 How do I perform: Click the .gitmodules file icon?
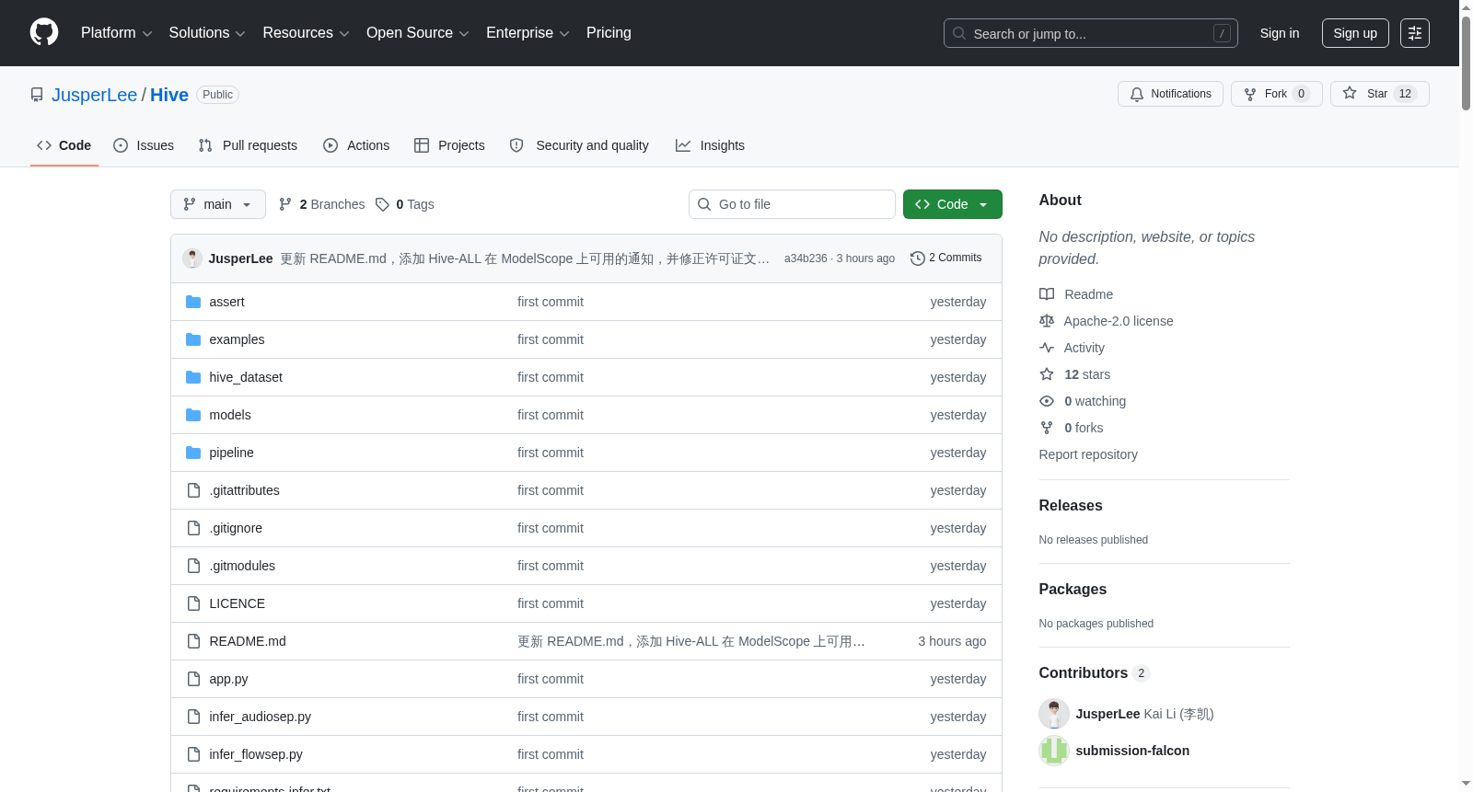tap(193, 566)
